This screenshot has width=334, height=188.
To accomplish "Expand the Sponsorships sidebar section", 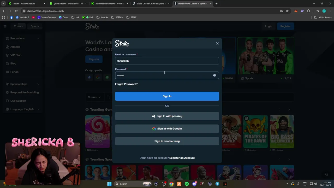I will [23, 84].
